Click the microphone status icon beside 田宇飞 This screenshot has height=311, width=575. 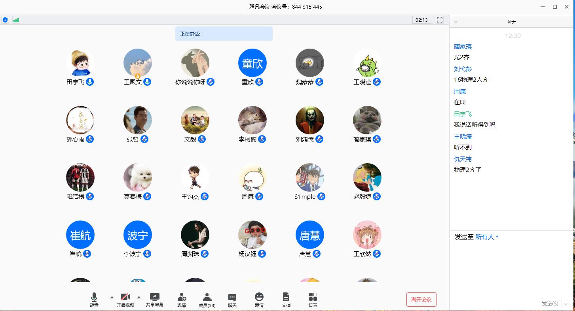tap(90, 82)
